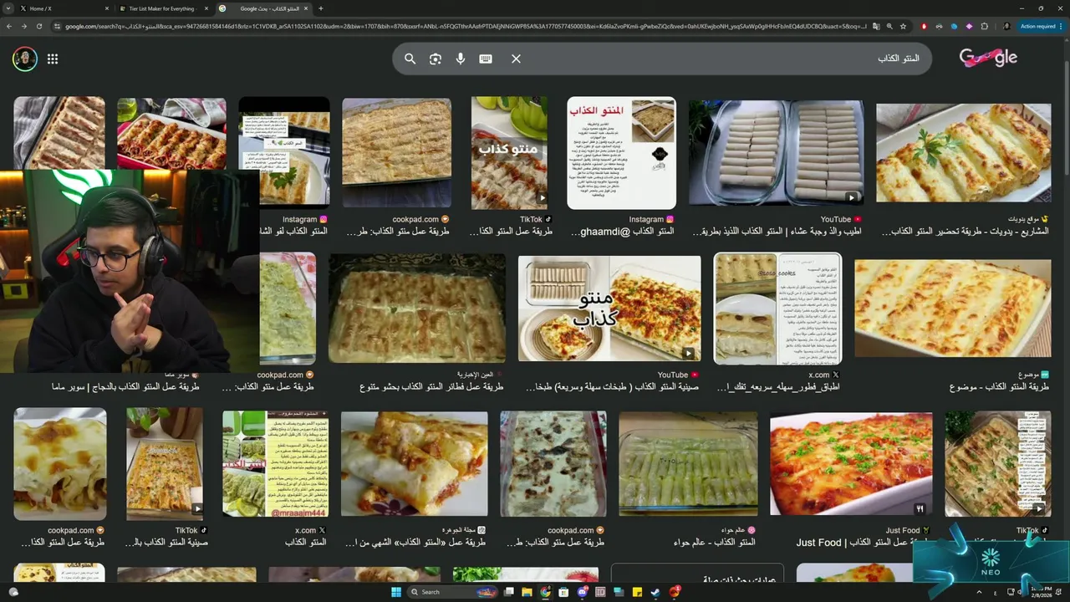
Task: Open the browser three-dot menu
Action: [1062, 26]
